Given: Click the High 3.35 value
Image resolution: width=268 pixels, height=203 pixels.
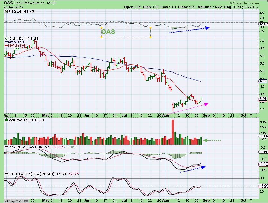Looking at the screenshot, I should [151, 7].
